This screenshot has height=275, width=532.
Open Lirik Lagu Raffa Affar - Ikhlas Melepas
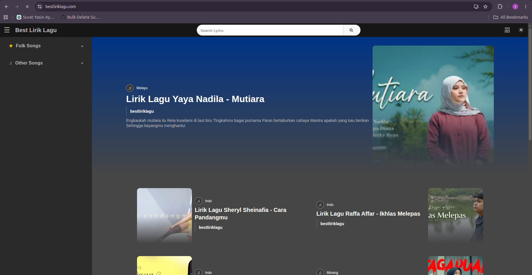tap(368, 214)
